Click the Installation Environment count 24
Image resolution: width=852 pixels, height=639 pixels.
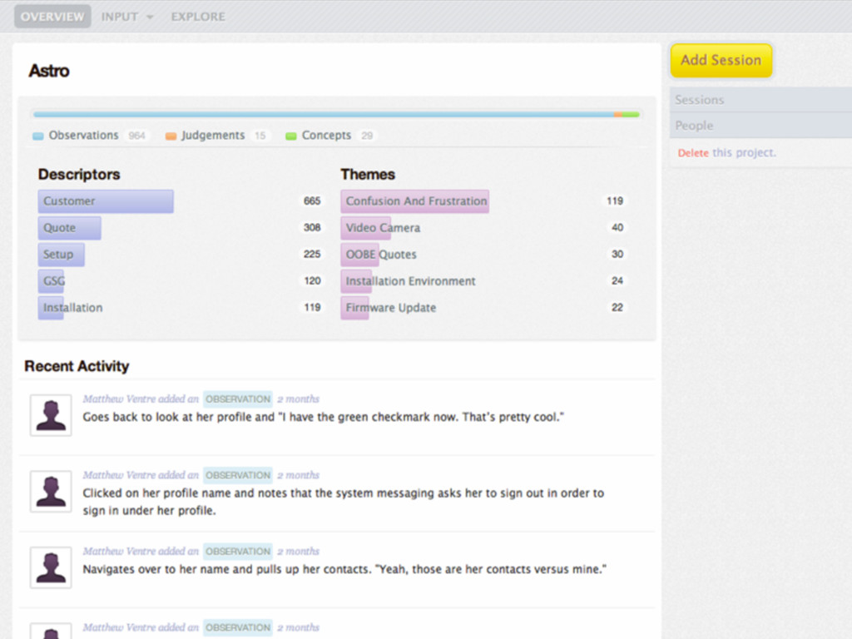click(617, 281)
